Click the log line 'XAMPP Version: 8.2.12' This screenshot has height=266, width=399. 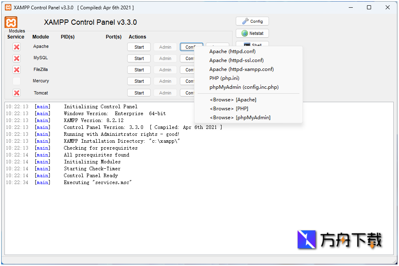click(x=94, y=120)
